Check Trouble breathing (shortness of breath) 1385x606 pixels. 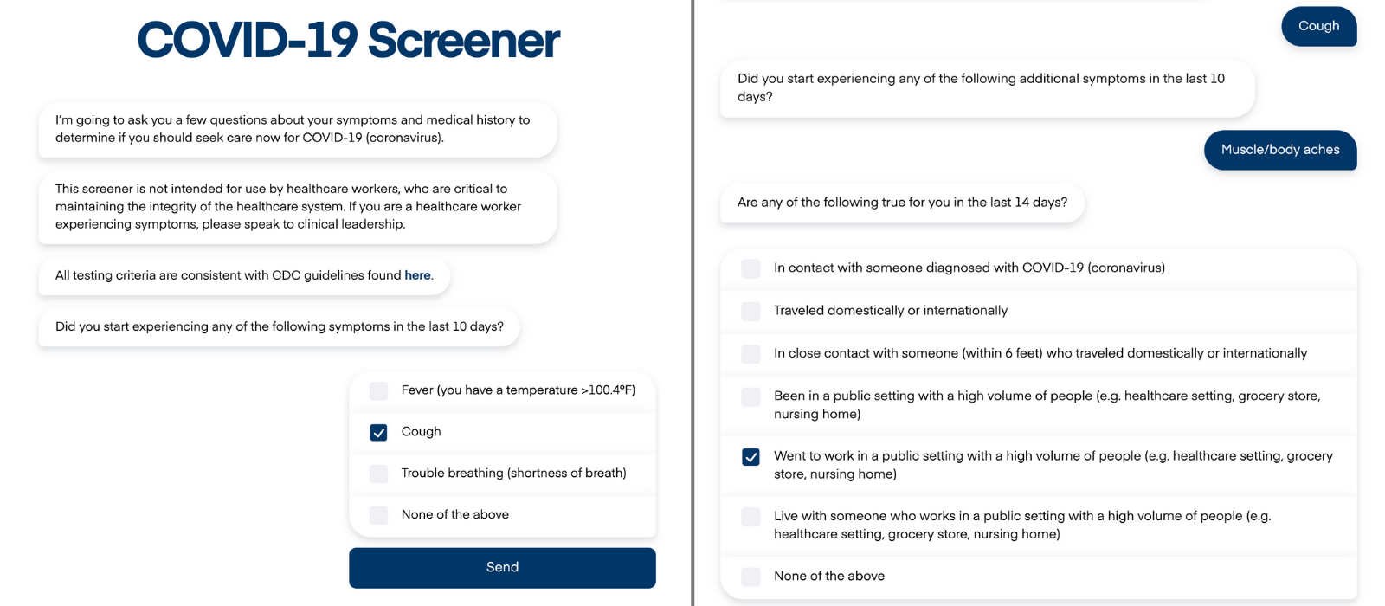(378, 474)
